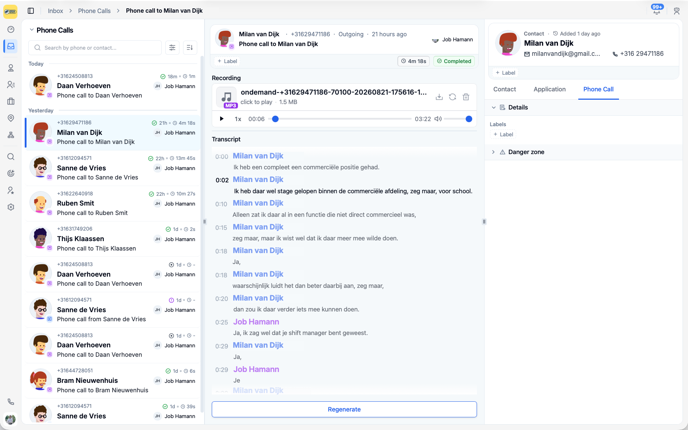Image resolution: width=688 pixels, height=430 pixels.
Task: Click the milanvandijk@gmail email address
Action: (566, 54)
